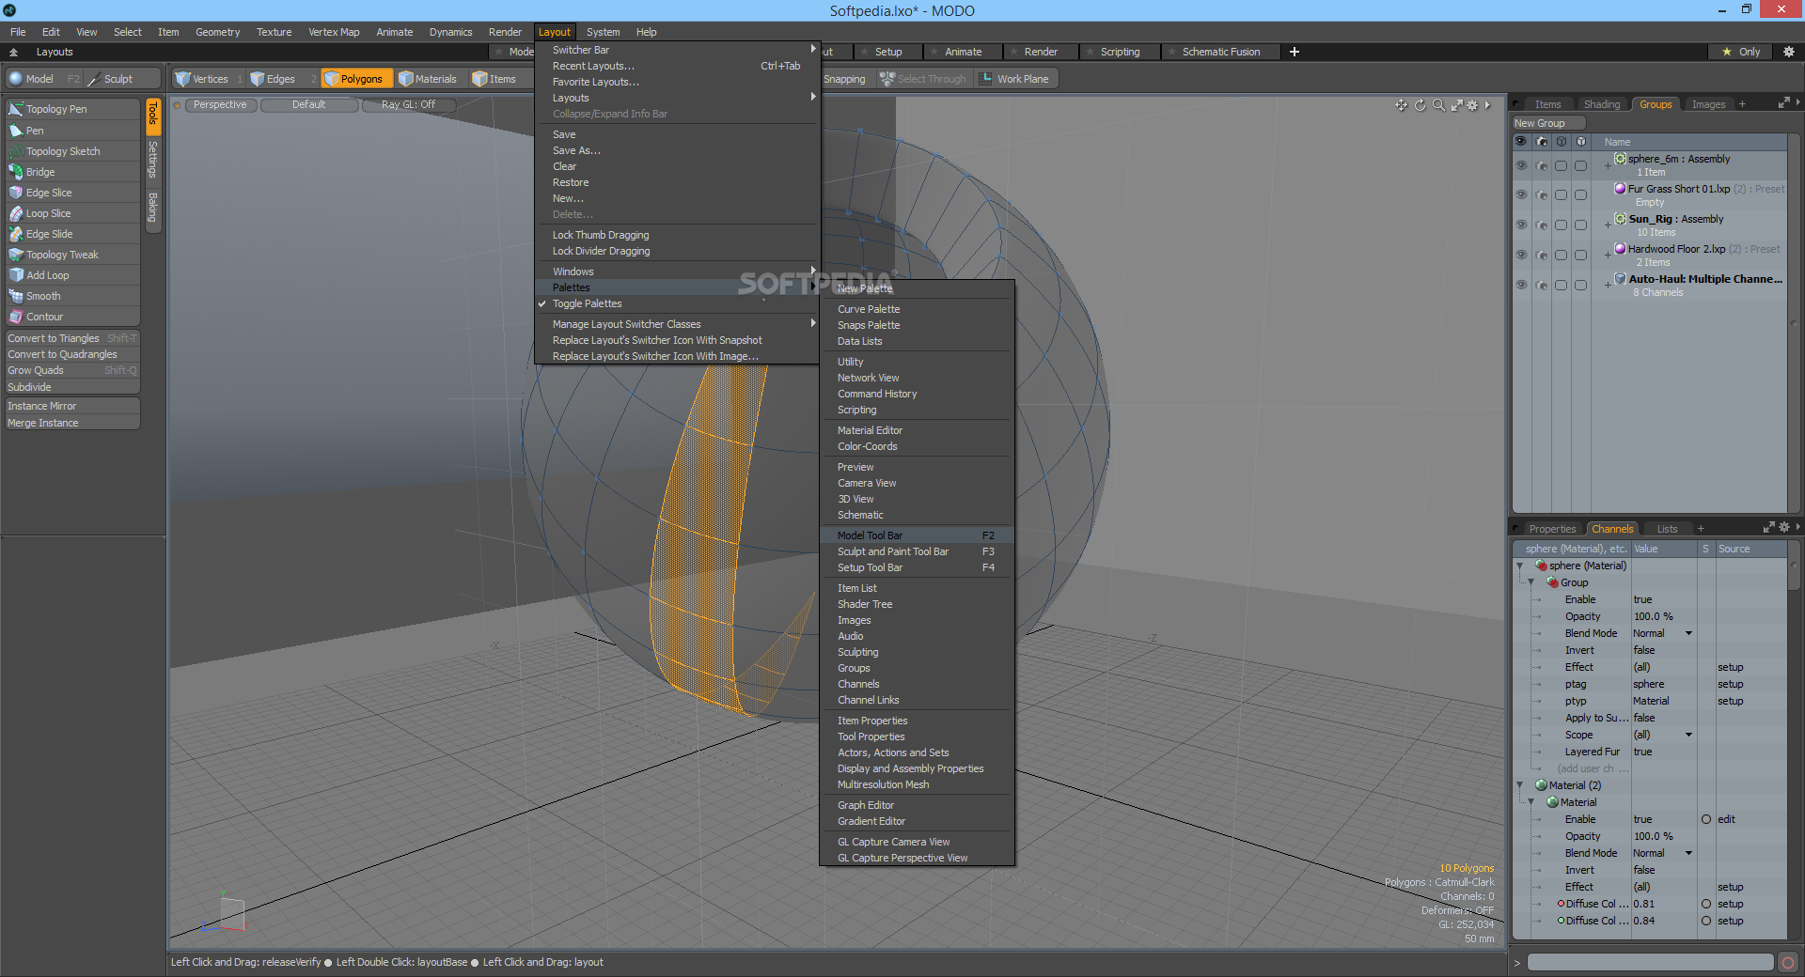The height and width of the screenshot is (977, 1805).
Task: Click the command input field
Action: coord(1650,962)
